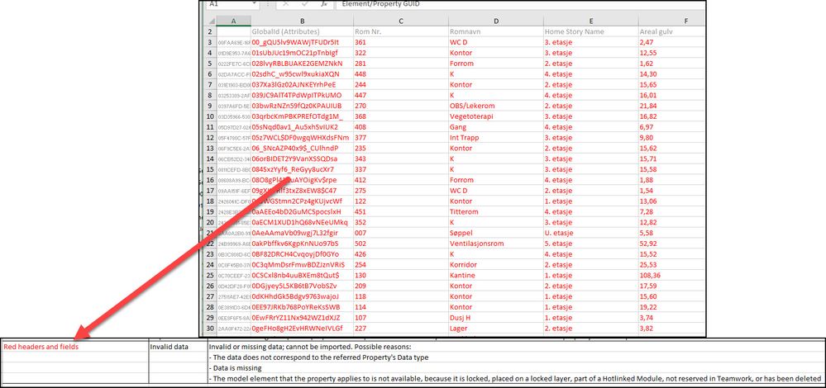
Task: Select area value cell 21,84
Action: tap(671, 106)
